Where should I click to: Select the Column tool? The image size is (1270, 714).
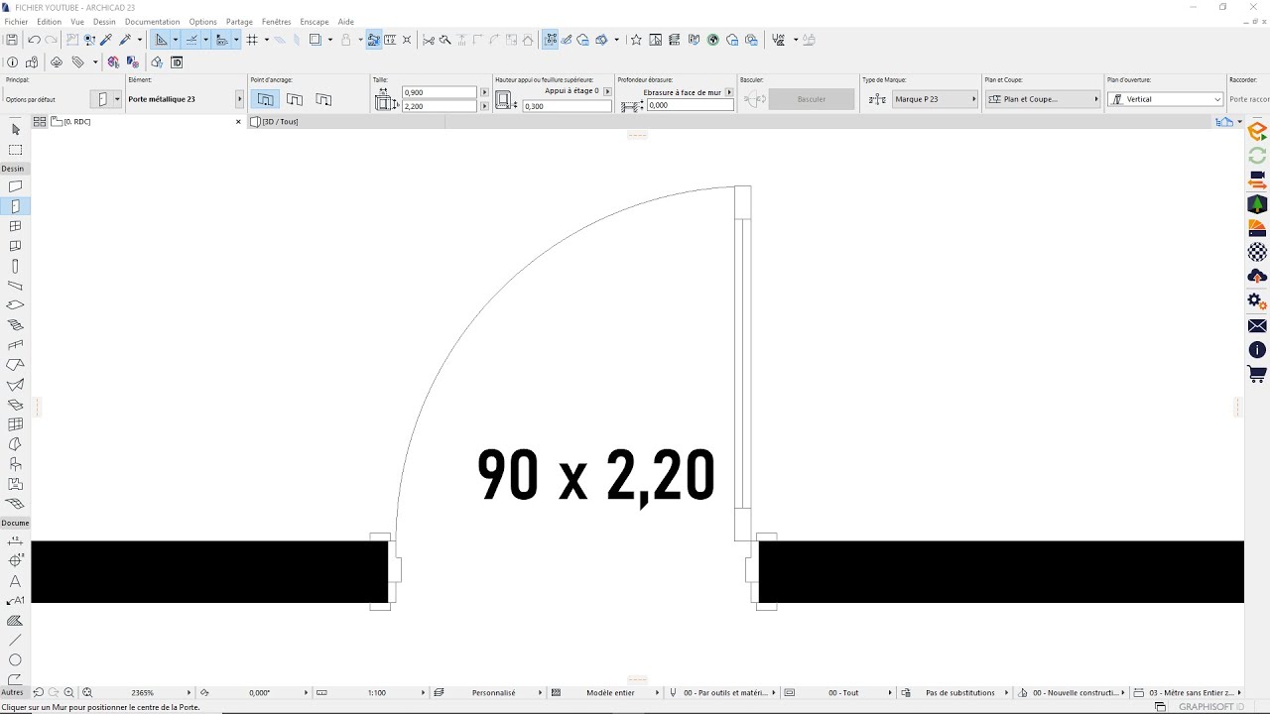15,266
